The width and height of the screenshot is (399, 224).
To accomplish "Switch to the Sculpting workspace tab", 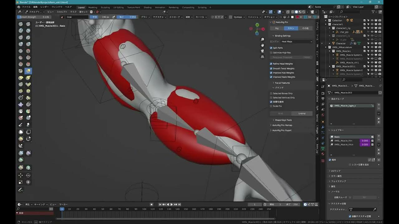I will click(x=105, y=7).
